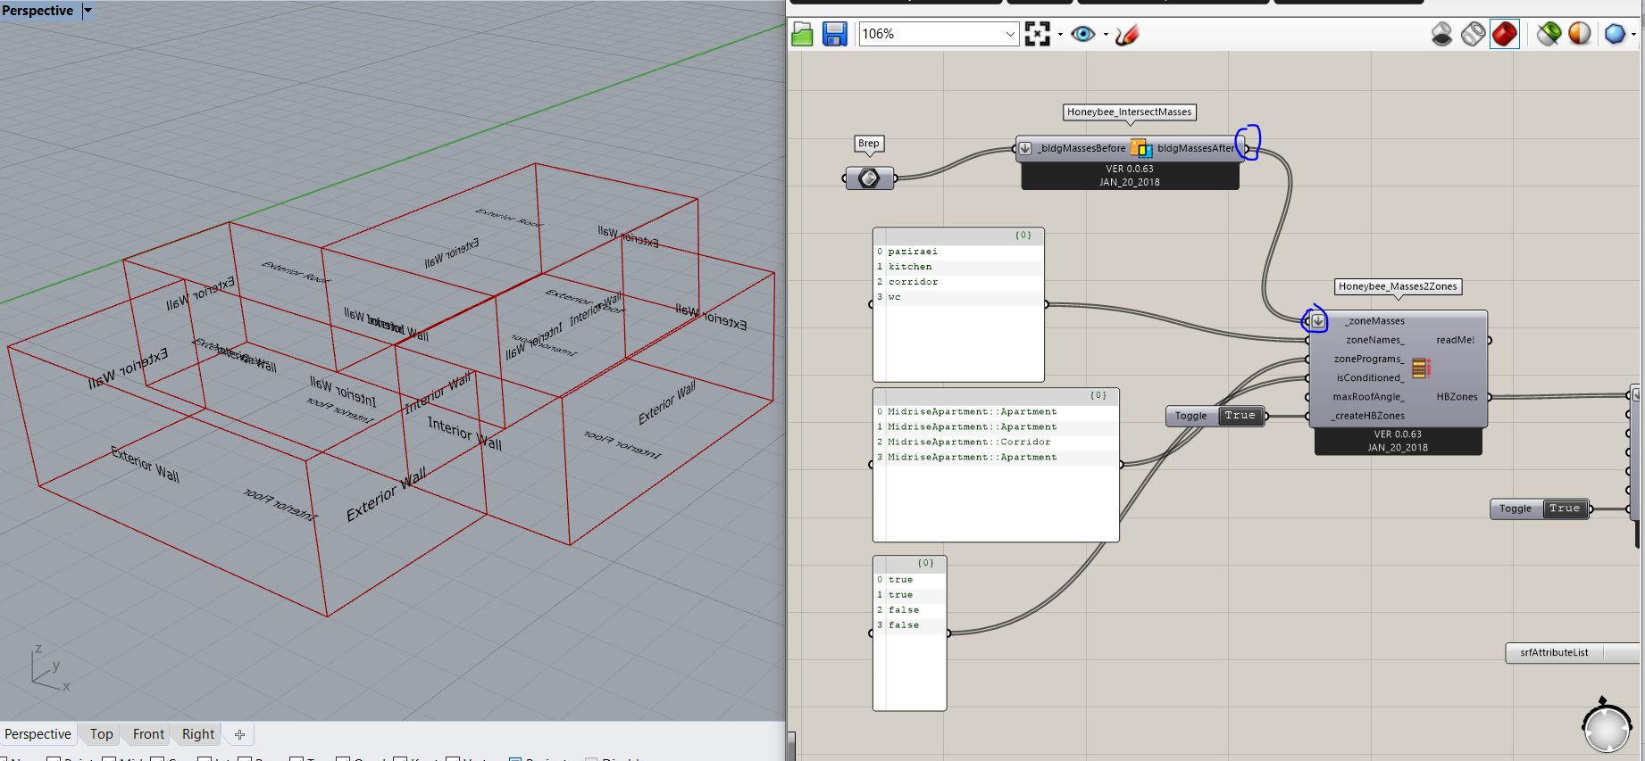Activate the red sketch pencil tool
1645x761 pixels.
pyautogui.click(x=1127, y=34)
